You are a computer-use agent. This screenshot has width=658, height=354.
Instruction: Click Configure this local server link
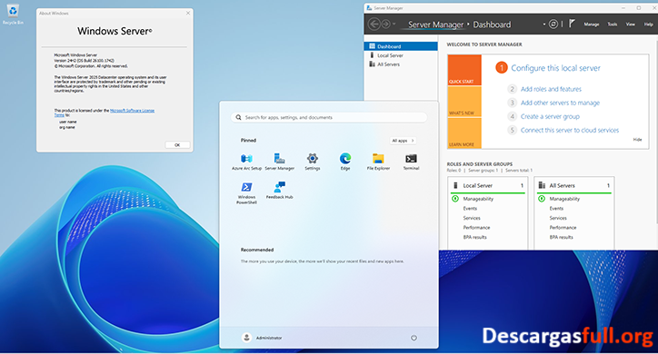tap(555, 68)
